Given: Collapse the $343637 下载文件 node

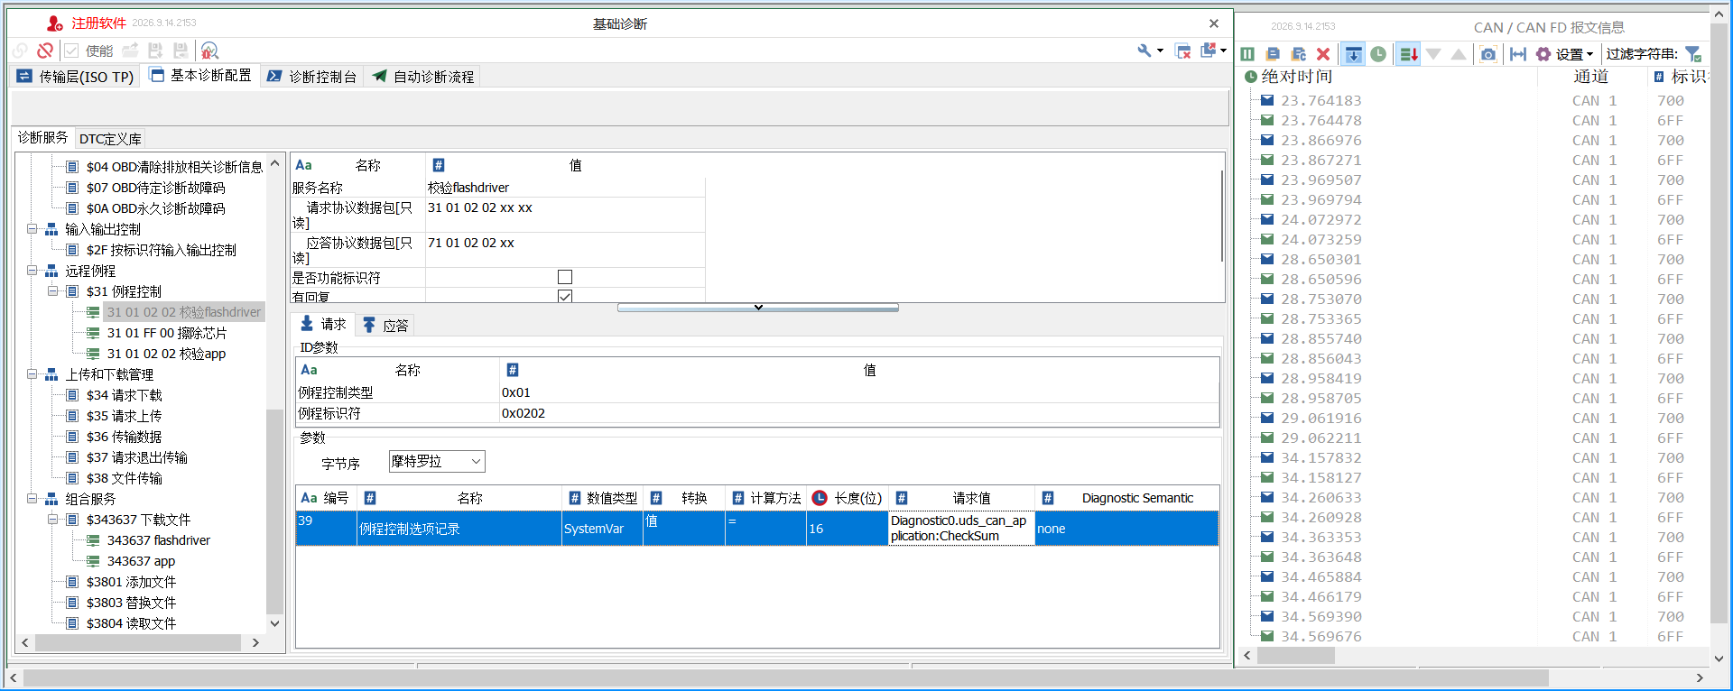Looking at the screenshot, I should pos(53,520).
